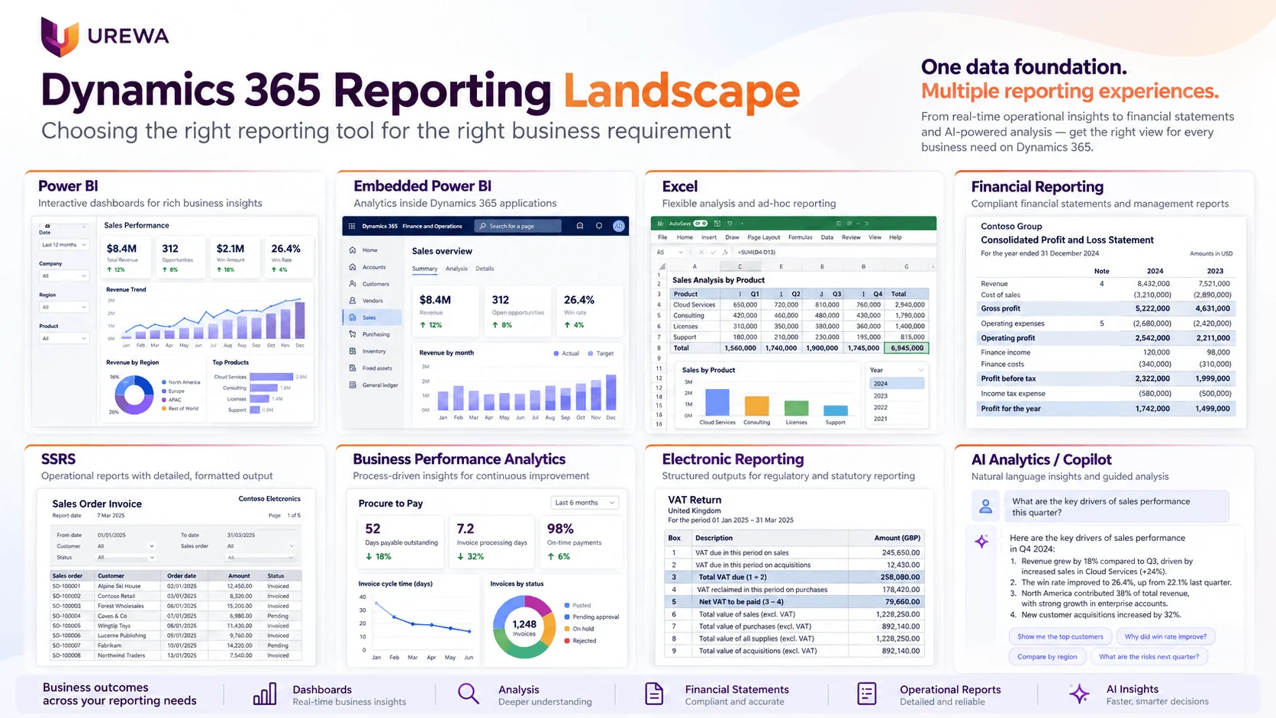Click the Analysis magnifier icon in footer
Image resolution: width=1276 pixels, height=718 pixels.
469,694
